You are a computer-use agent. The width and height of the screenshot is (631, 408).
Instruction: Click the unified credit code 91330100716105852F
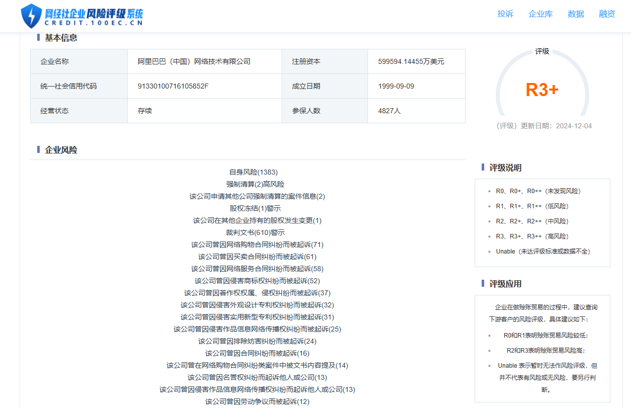[x=173, y=86]
